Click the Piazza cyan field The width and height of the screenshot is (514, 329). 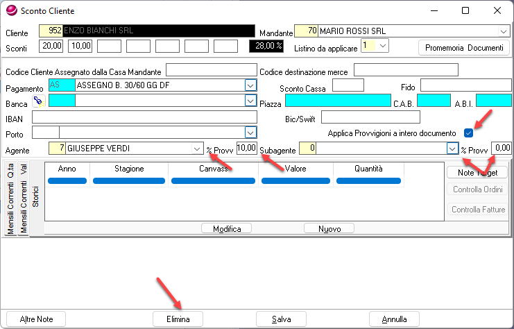coord(338,101)
